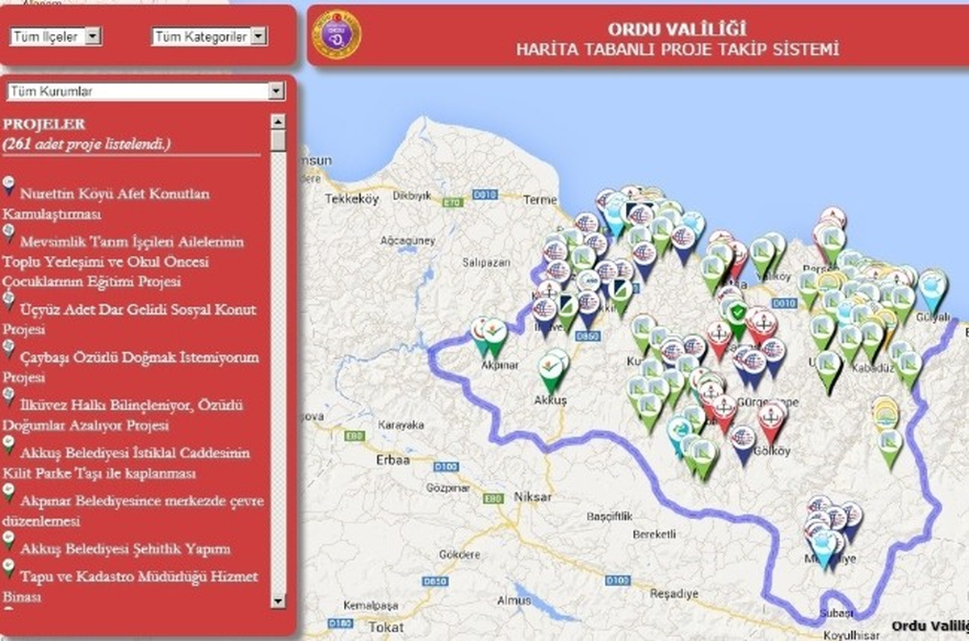Click the red anchor marker above Gölköy
This screenshot has height=641, width=969.
(773, 422)
